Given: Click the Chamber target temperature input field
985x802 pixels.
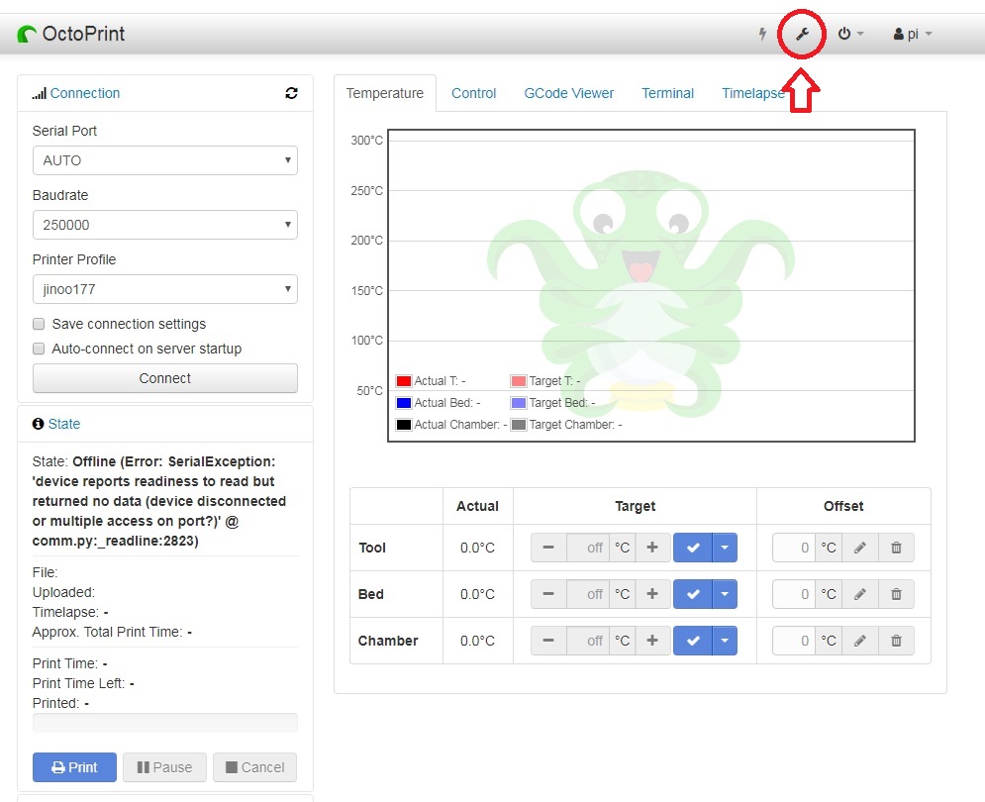Looking at the screenshot, I should [588, 641].
